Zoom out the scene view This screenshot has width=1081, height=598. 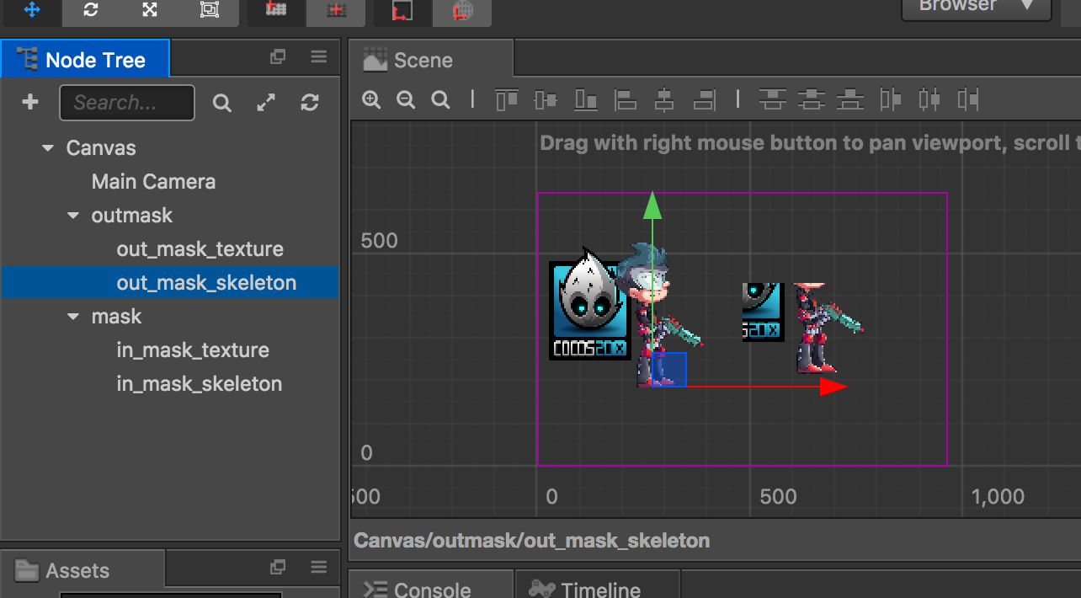[406, 100]
